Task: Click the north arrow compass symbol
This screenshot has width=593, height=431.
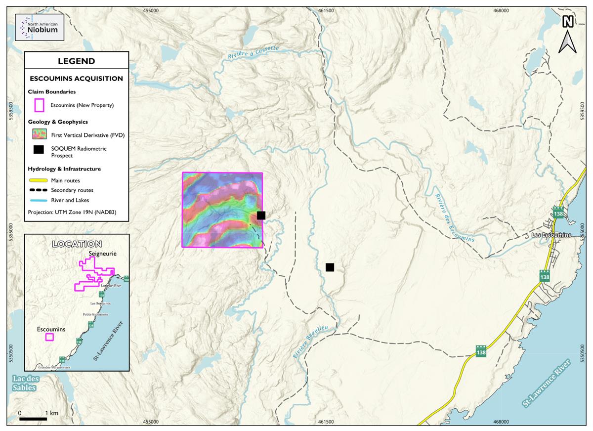Action: coord(568,34)
